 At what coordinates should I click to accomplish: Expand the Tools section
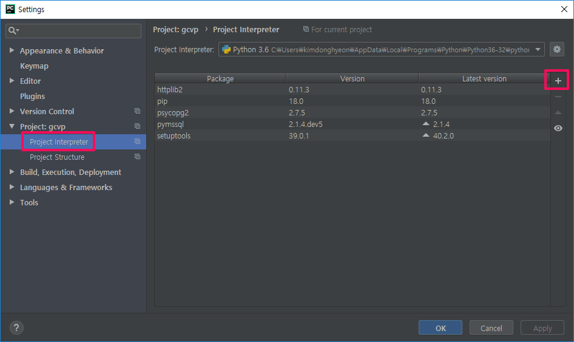tap(12, 202)
